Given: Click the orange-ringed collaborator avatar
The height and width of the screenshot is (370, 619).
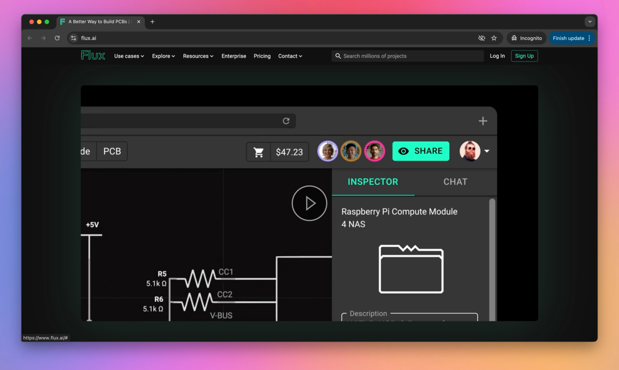Looking at the screenshot, I should (x=351, y=151).
